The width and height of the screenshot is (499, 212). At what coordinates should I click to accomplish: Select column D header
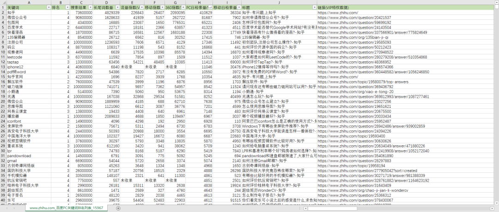click(x=107, y=3)
